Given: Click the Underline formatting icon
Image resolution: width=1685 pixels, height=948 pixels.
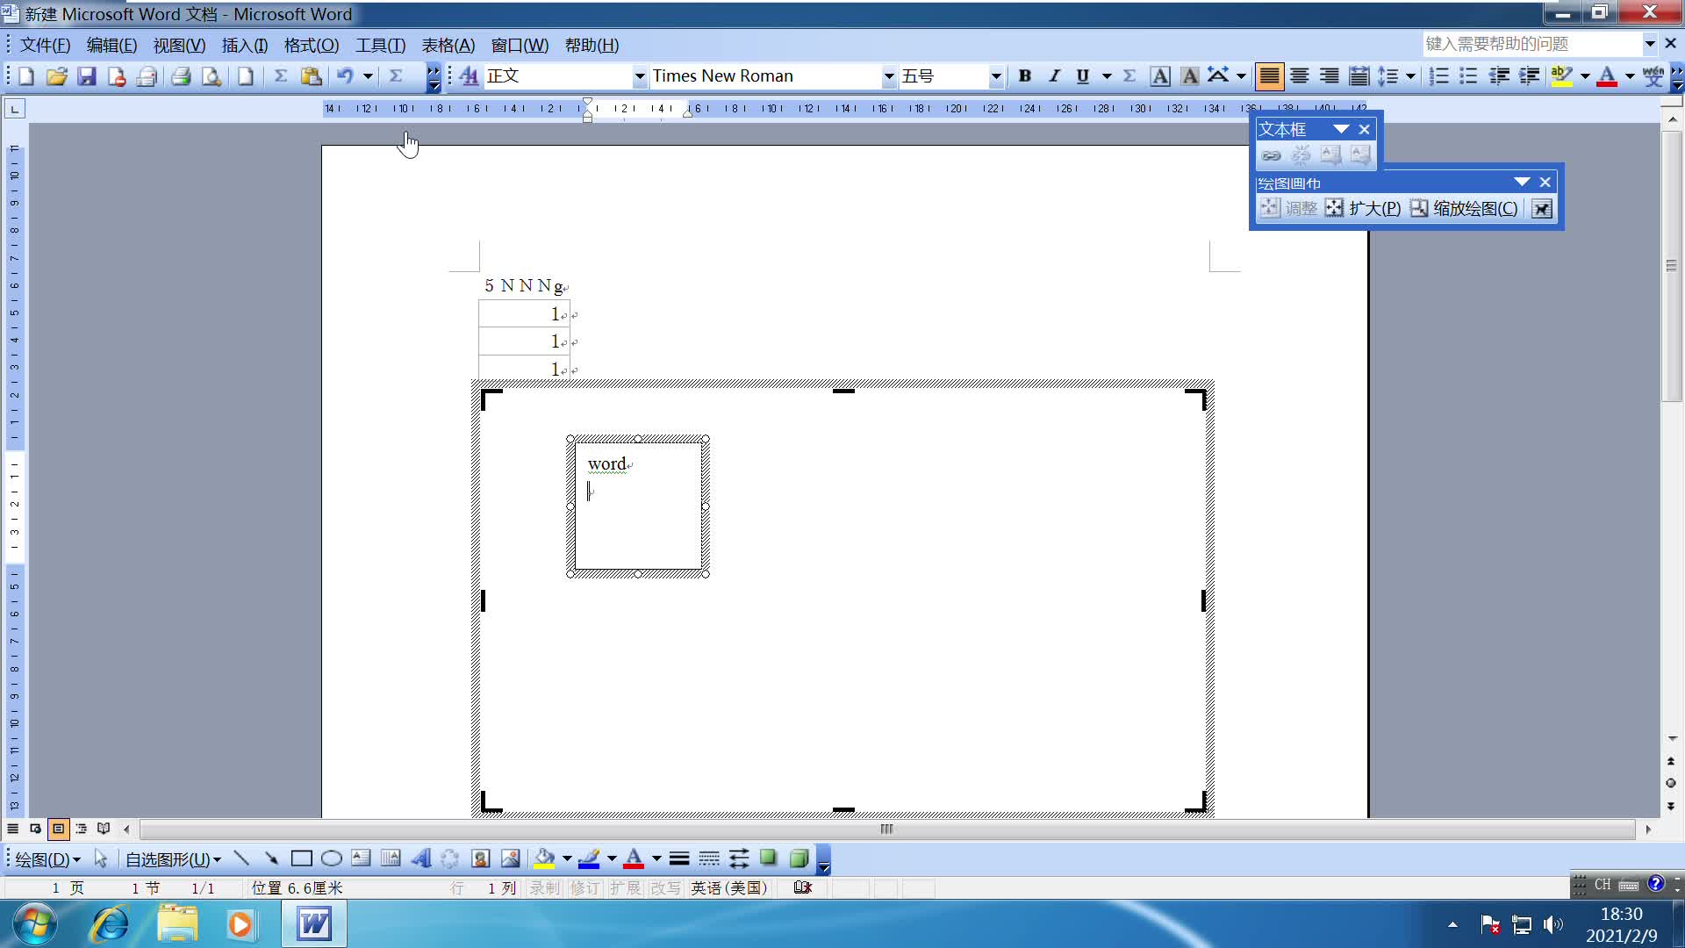Looking at the screenshot, I should click(1081, 76).
